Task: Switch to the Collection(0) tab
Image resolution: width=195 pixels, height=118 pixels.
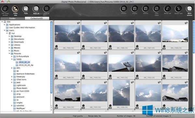Action: click(37, 19)
